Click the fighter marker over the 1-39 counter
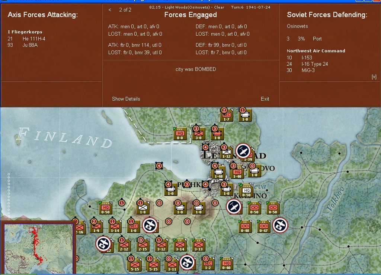The height and width of the screenshot is (275, 381). [243, 151]
